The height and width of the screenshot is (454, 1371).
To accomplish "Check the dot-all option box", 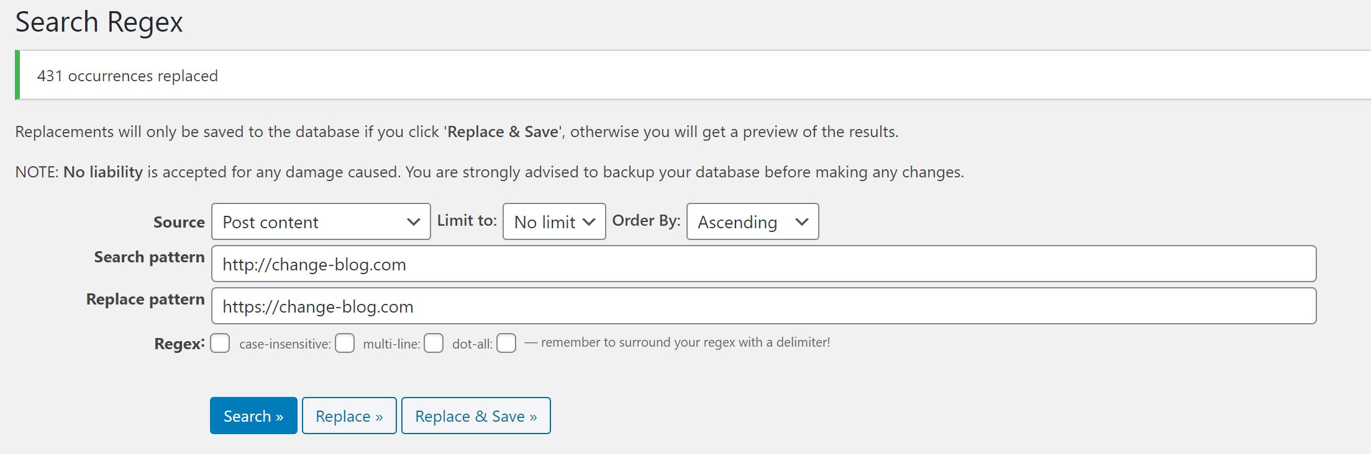I will 506,343.
